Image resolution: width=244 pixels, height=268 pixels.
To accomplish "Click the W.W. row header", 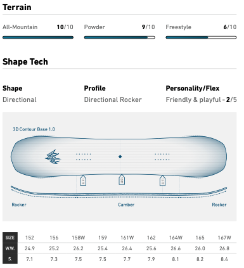I will pos(10,248).
